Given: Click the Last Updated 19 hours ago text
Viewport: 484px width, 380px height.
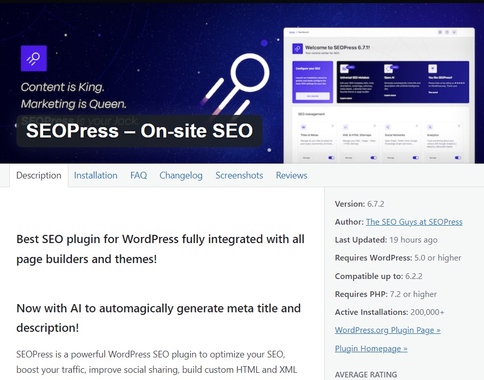Looking at the screenshot, I should 386,240.
